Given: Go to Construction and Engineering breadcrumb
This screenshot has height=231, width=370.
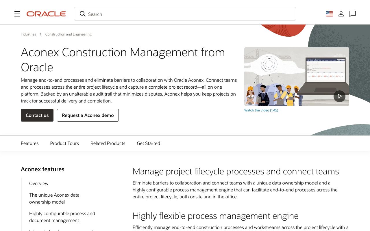Looking at the screenshot, I should [69, 34].
